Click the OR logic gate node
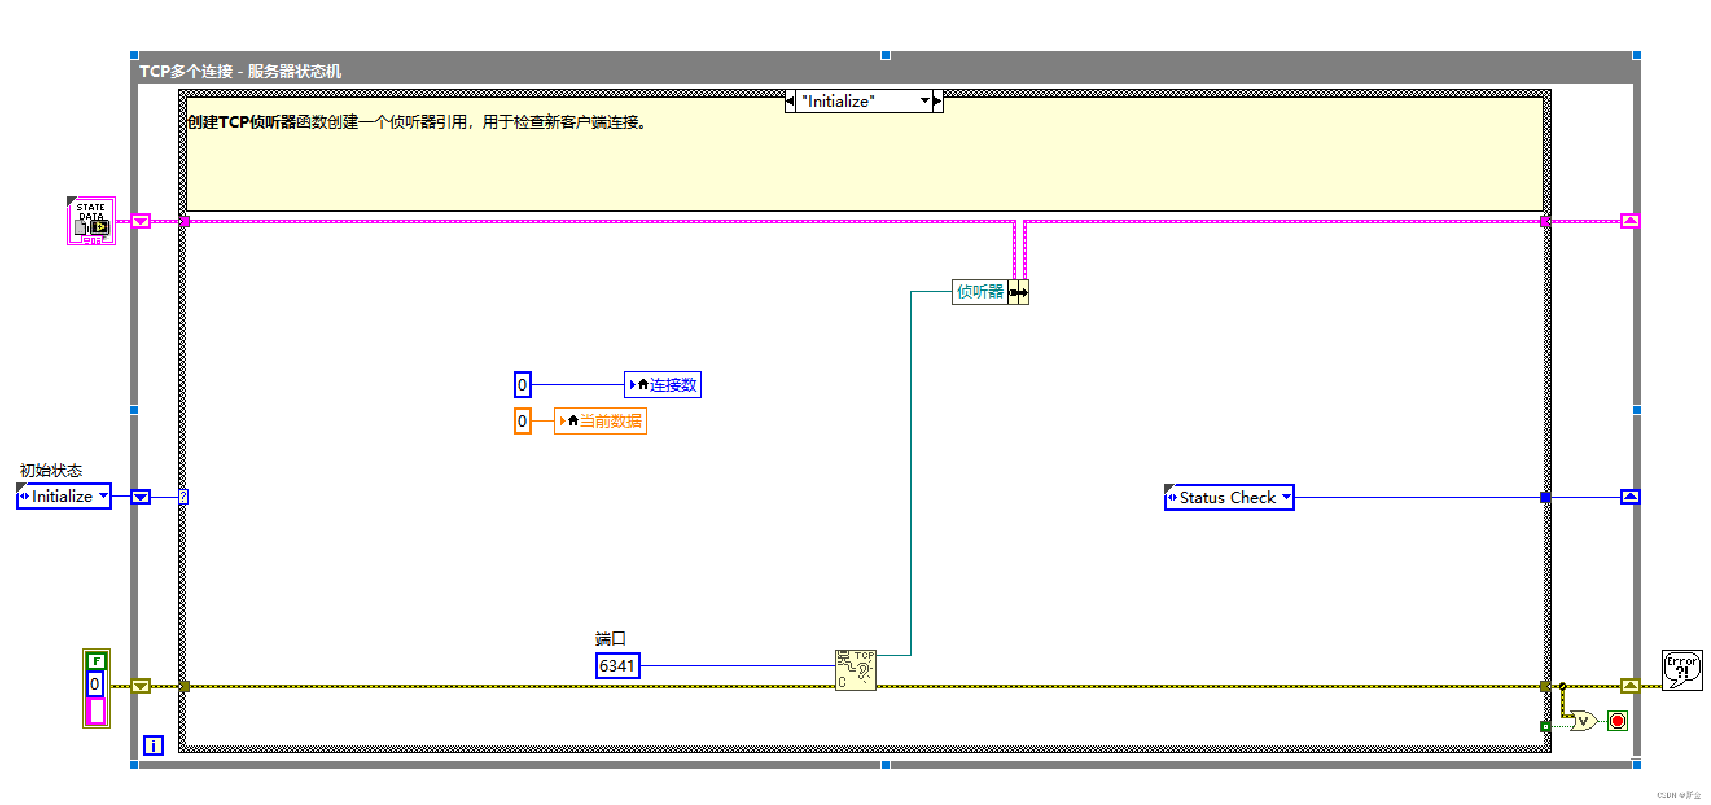The image size is (1711, 805). pyautogui.click(x=1583, y=721)
